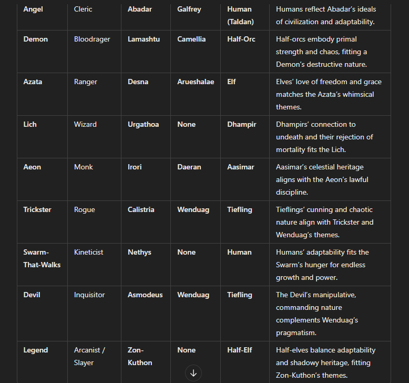
Task: Click the scroll-to-bottom arrow button
Action: click(x=193, y=373)
